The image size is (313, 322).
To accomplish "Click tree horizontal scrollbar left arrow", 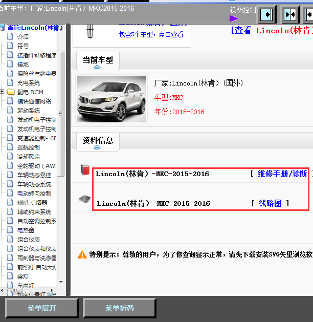I will pyautogui.click(x=2, y=290).
